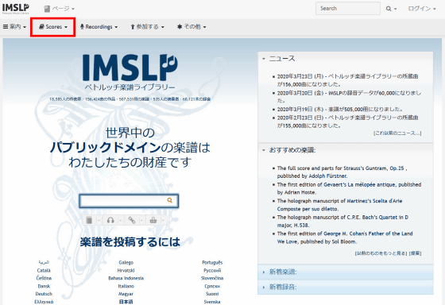Switch language to Русский
445x305 pixels.
tap(212, 271)
